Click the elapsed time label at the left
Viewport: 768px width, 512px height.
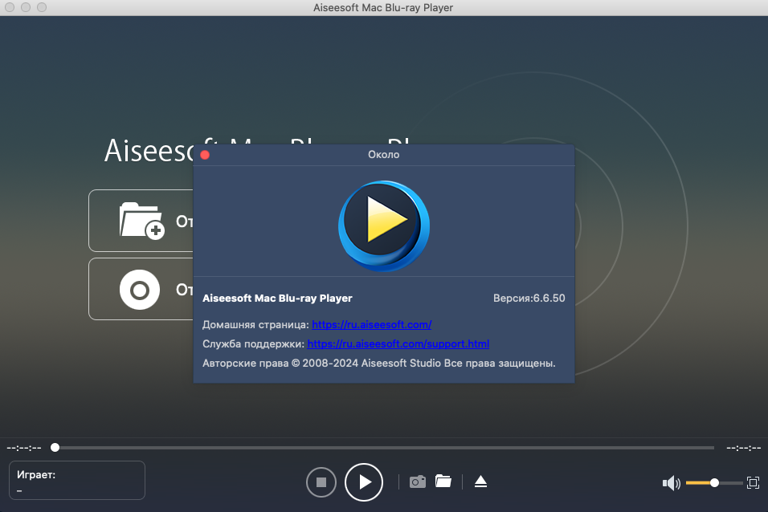pos(24,447)
